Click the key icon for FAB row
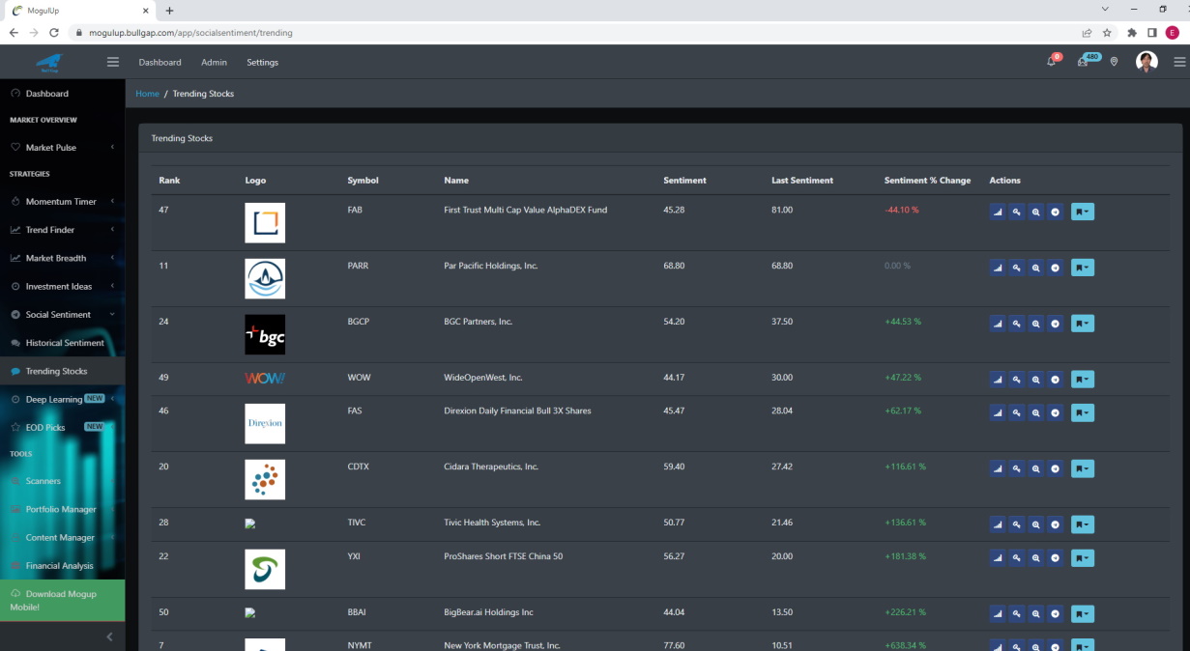The height and width of the screenshot is (651, 1190). tap(1017, 212)
